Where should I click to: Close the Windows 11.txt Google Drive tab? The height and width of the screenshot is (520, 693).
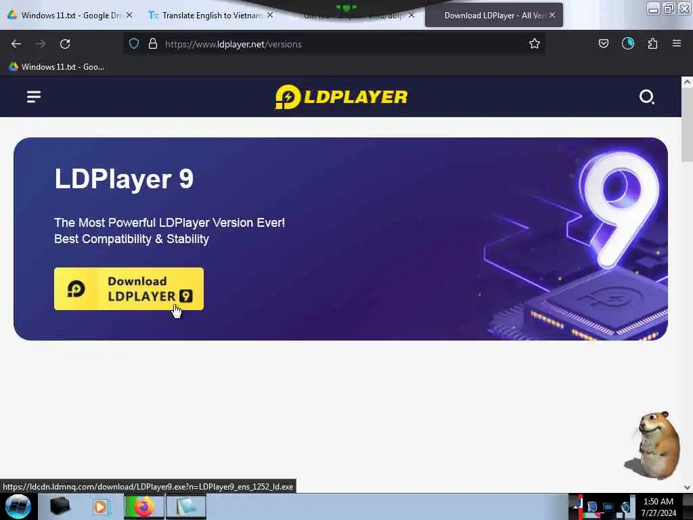coord(129,15)
